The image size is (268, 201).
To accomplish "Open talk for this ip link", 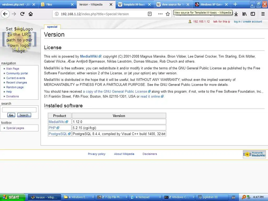I will tap(221, 21).
